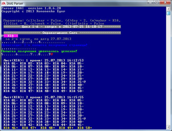Click the red @ after digit 9
The image size is (172, 131).
click(x=52, y=54)
